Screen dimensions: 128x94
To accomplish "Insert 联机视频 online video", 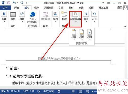I will click(x=45, y=16).
